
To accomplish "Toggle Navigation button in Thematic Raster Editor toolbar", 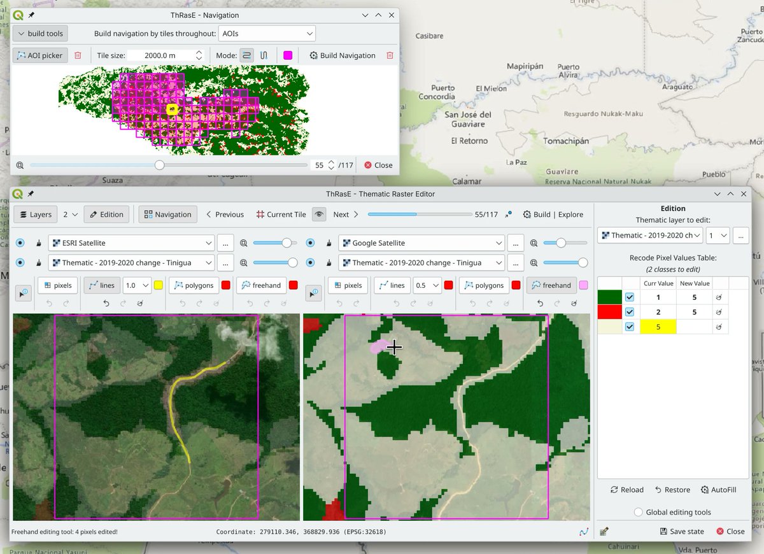I will [168, 215].
